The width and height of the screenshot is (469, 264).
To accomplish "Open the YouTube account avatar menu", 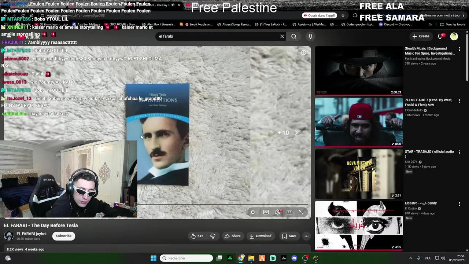I will 454,36.
